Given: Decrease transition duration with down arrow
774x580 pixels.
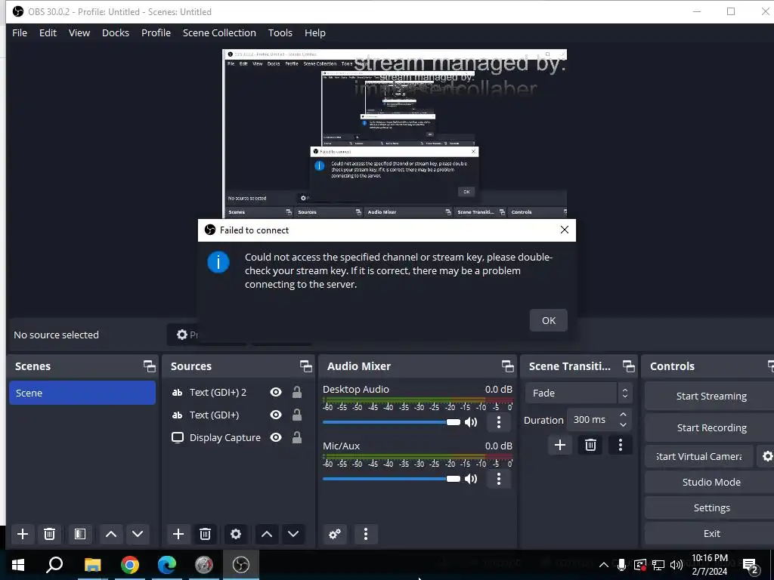Looking at the screenshot, I should [623, 425].
